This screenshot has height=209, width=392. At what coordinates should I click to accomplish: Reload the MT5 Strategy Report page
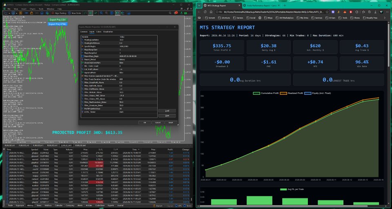tap(205, 12)
